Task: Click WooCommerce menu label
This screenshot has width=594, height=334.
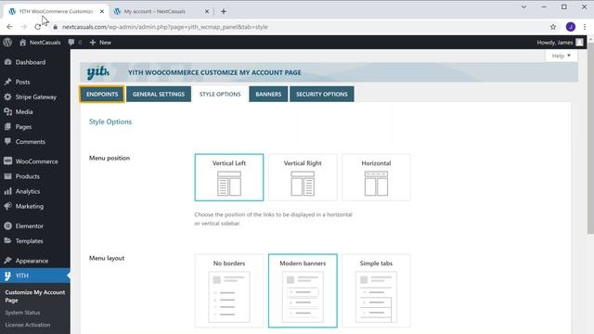Action: coord(37,161)
